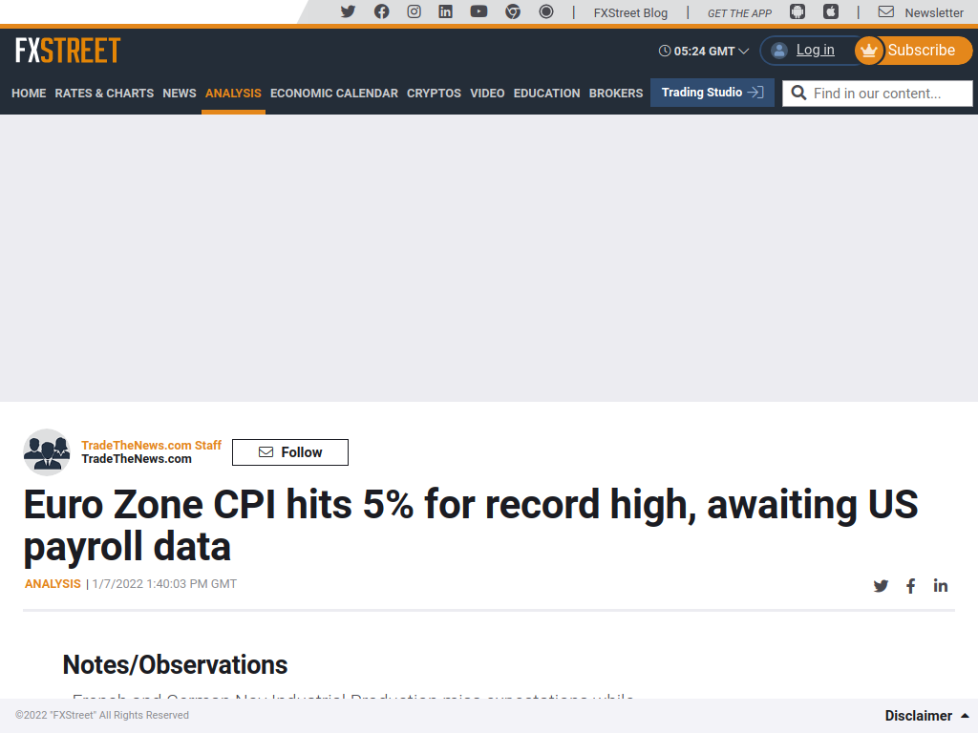Share article on Facebook beside the date
This screenshot has height=733, width=978.
click(x=910, y=586)
